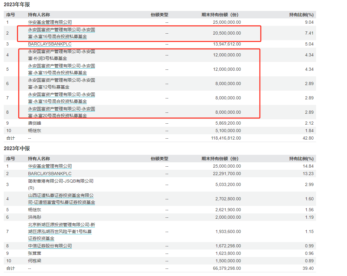Open 永富19号混合投资私募基金 holder link

[62, 69]
